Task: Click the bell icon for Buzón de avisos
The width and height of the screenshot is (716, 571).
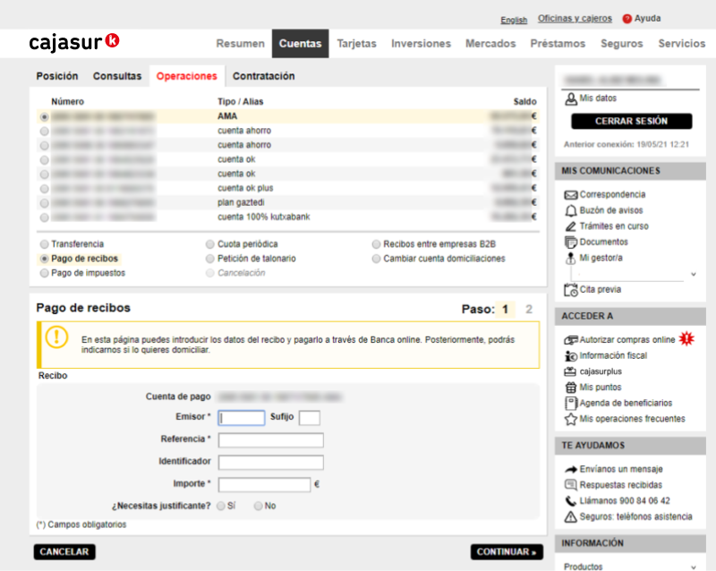Action: point(570,211)
